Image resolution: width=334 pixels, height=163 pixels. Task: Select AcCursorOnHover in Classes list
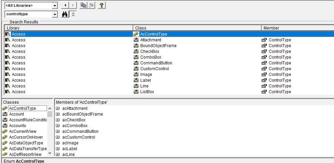pos(26,137)
